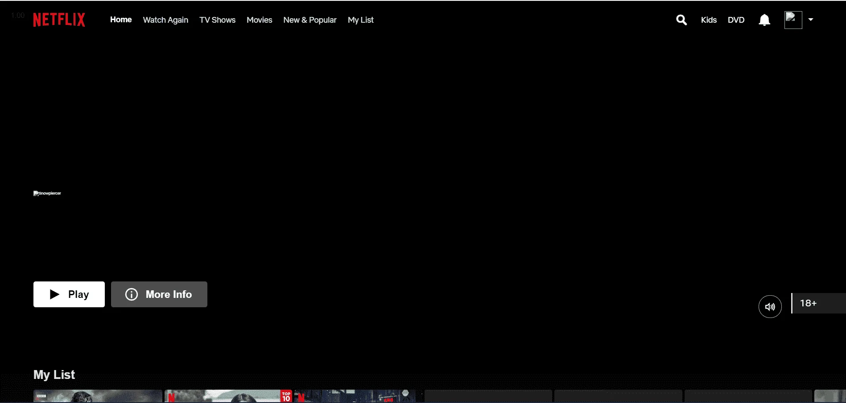The width and height of the screenshot is (846, 403).
Task: Open the BBC-badged thumbnail in My List
Action: pos(98,396)
